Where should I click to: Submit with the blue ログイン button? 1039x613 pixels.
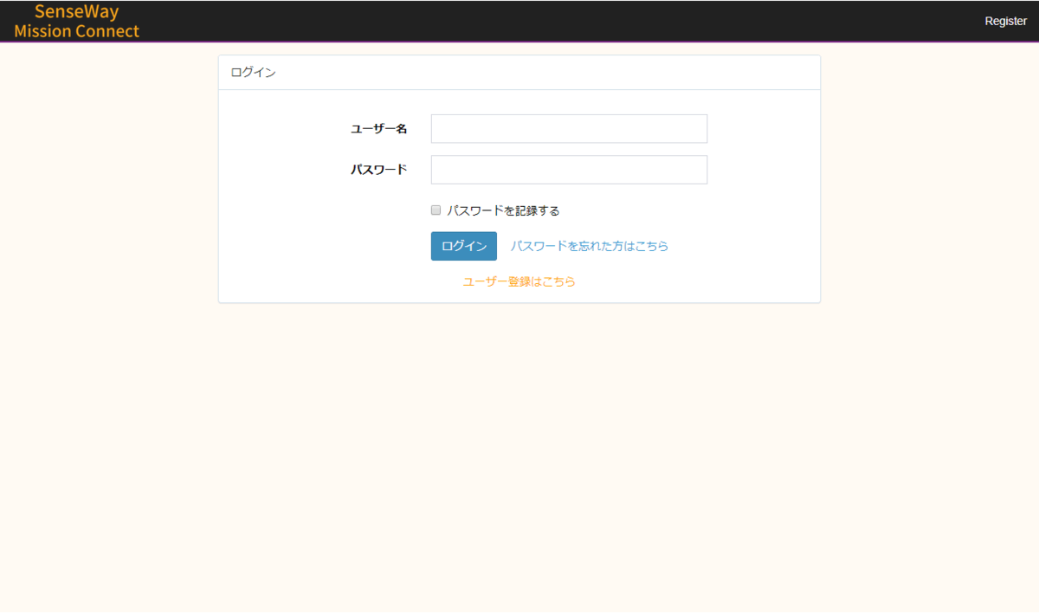(464, 246)
